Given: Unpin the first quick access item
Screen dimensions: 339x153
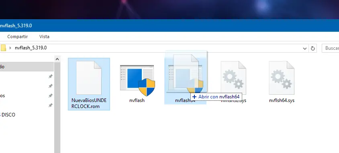Looking at the screenshot, I should (50, 76).
